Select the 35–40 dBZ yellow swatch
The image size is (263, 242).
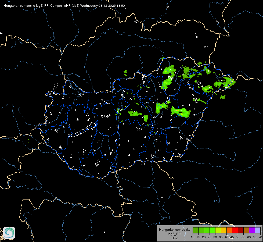click(x=224, y=230)
